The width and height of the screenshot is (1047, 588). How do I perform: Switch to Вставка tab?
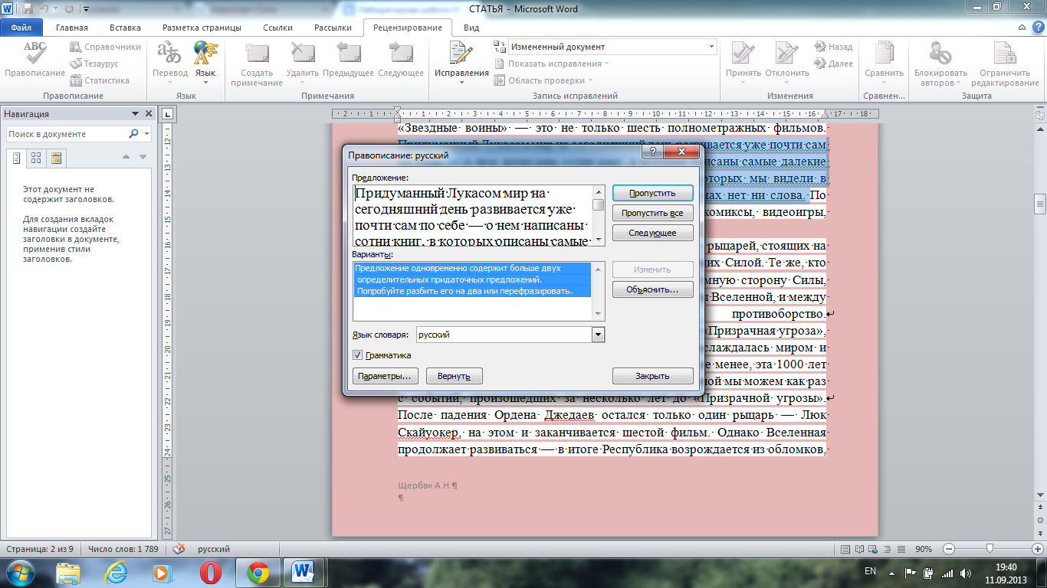[x=126, y=28]
